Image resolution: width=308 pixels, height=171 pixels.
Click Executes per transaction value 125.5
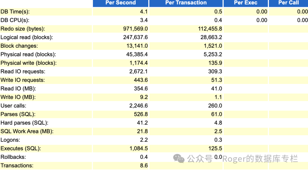coord(215,148)
